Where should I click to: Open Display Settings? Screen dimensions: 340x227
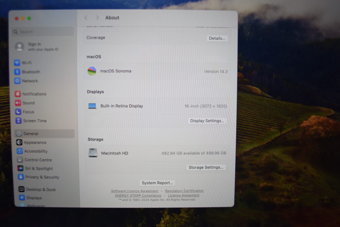[207, 121]
